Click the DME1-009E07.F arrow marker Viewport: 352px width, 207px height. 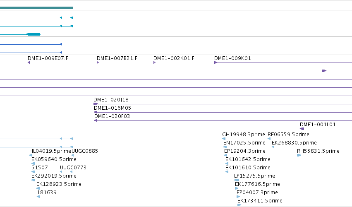tap(29, 63)
